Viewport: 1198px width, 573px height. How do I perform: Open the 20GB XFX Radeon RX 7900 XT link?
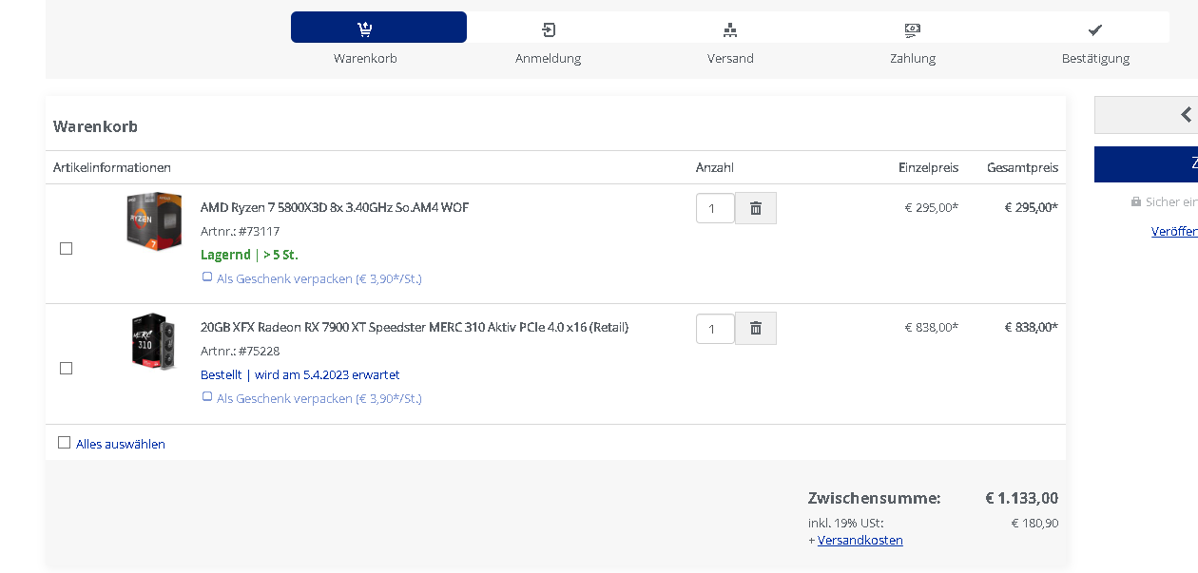pyautogui.click(x=415, y=327)
